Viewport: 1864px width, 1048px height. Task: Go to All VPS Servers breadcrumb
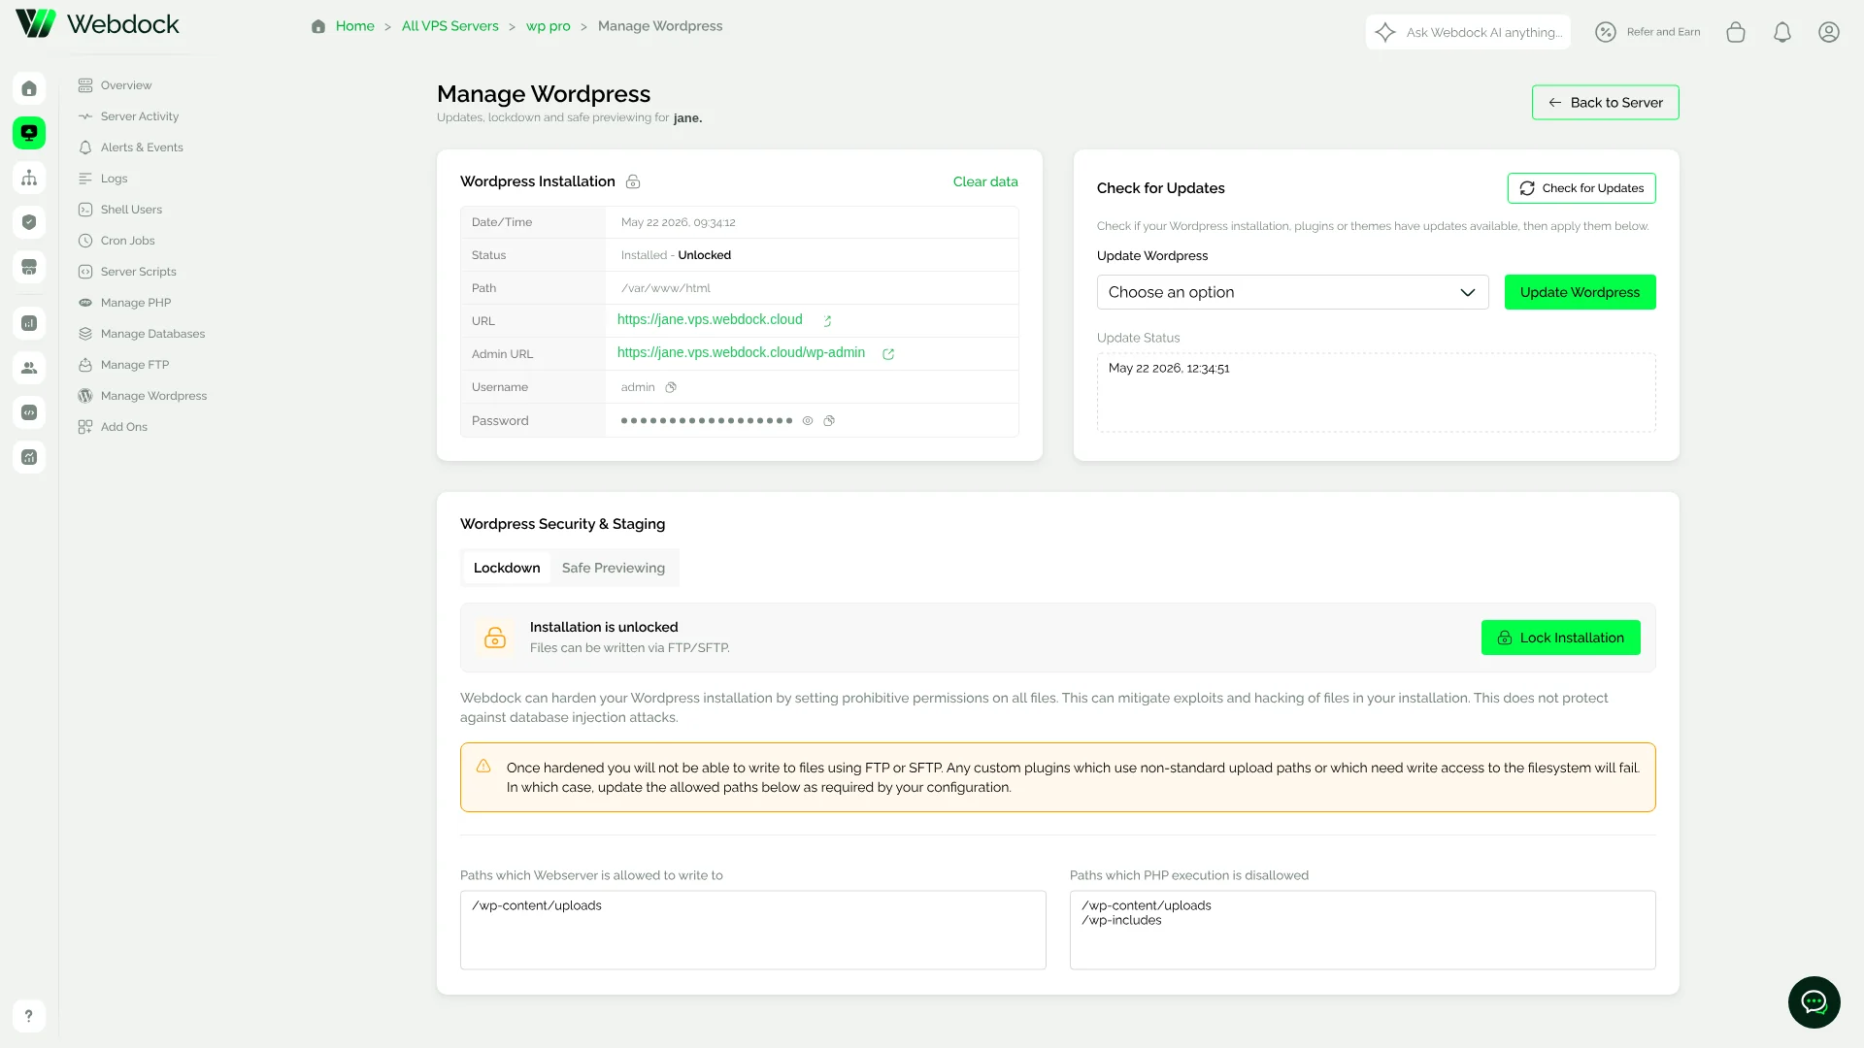450,26
